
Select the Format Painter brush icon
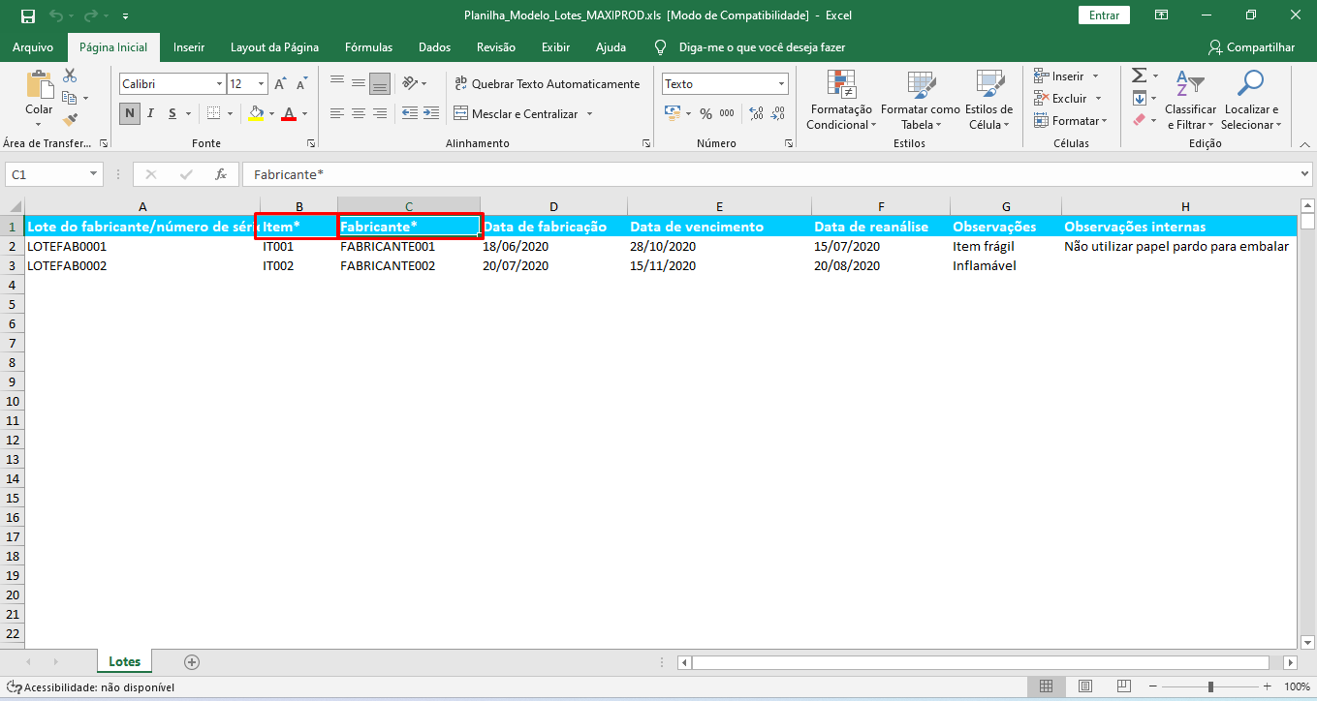pos(70,120)
